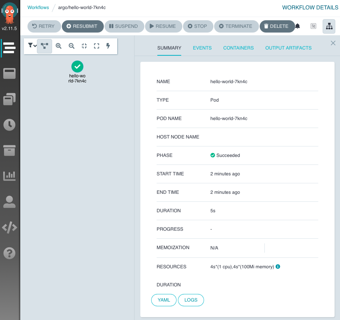The height and width of the screenshot is (320, 340).
Task: Toggle fast renderer lightning icon
Action: pyautogui.click(x=108, y=46)
